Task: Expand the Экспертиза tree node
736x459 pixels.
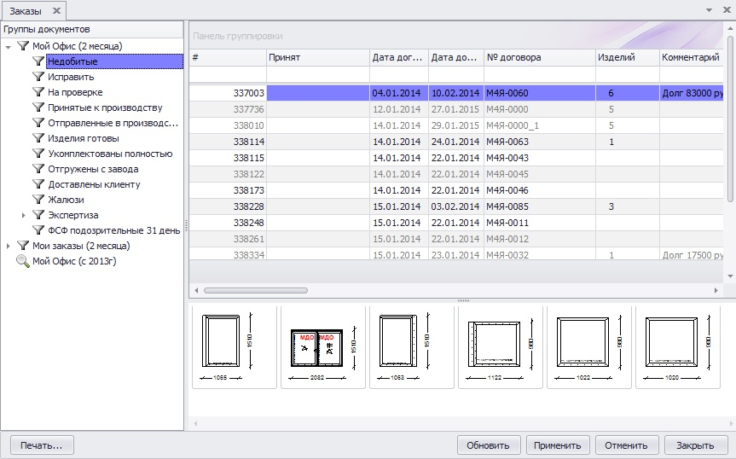Action: 24,215
